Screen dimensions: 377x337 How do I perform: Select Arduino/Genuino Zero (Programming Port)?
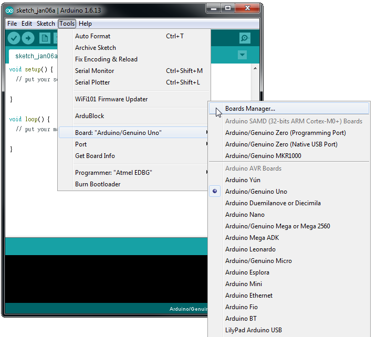289,133
